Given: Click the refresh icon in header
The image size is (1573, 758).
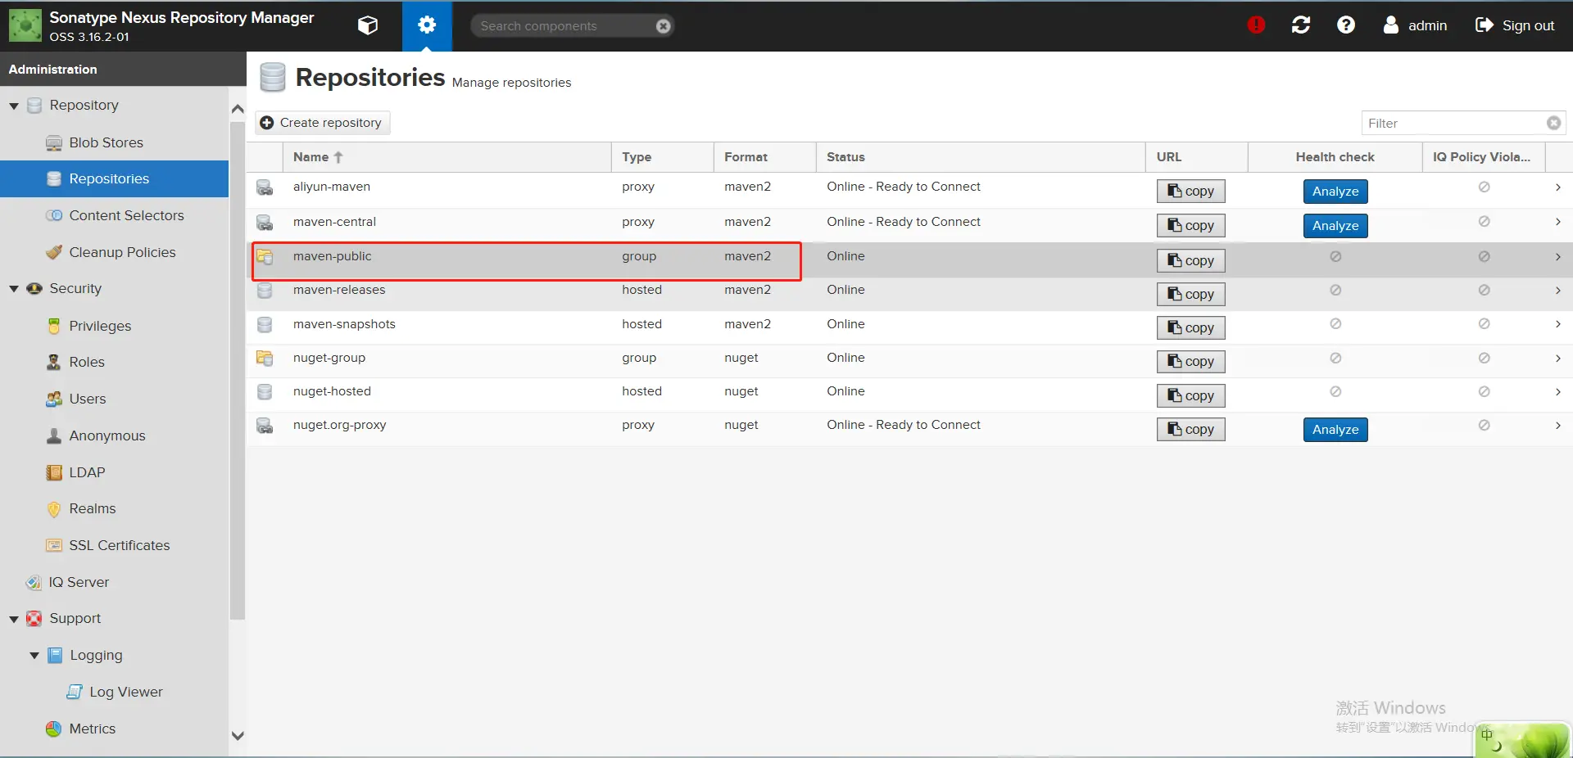Looking at the screenshot, I should (1301, 25).
